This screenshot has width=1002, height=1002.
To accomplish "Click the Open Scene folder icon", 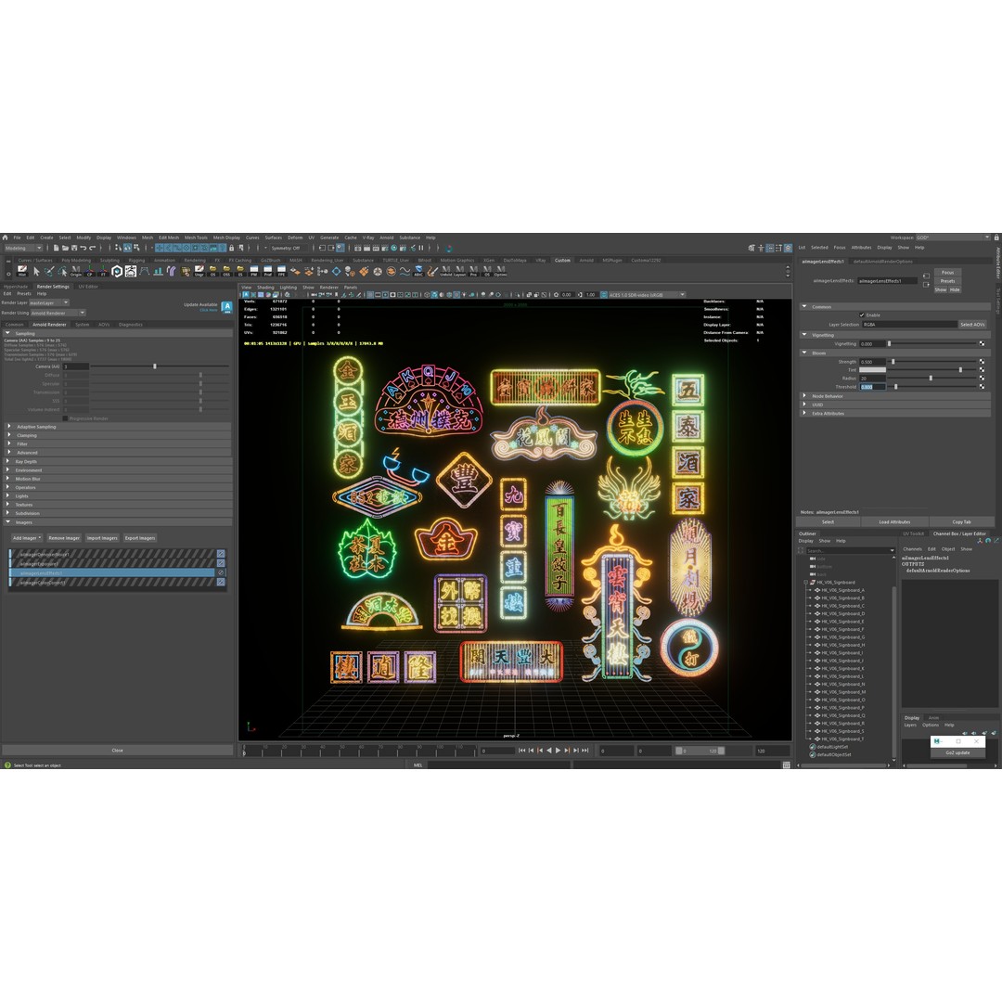I will click(65, 248).
